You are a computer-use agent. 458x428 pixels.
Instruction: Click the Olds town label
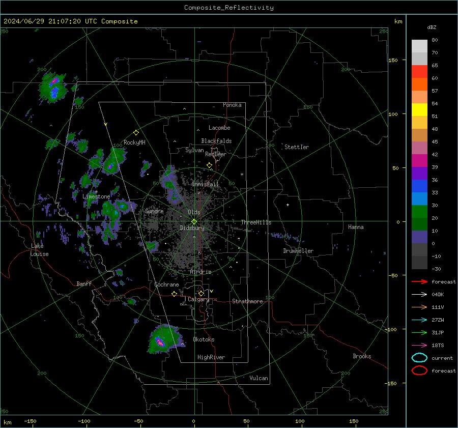tap(194, 212)
